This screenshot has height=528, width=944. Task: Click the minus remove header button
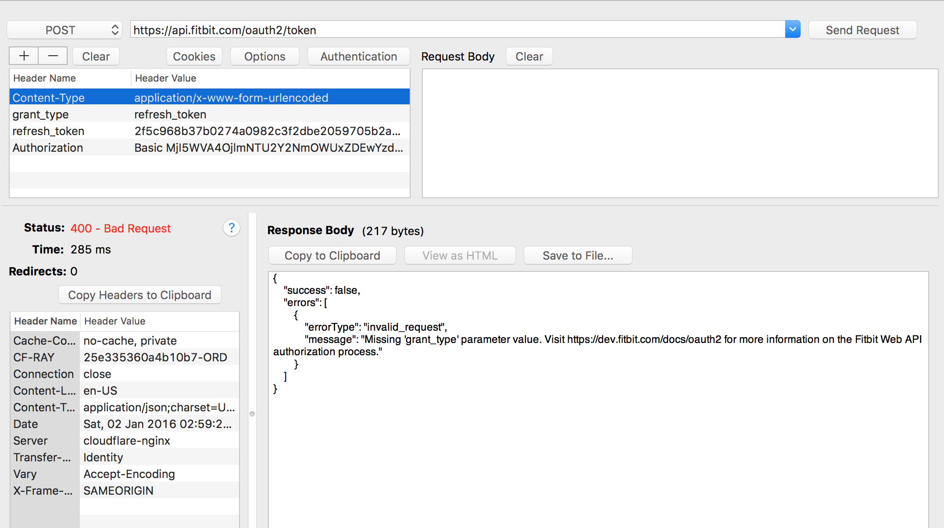tap(53, 56)
